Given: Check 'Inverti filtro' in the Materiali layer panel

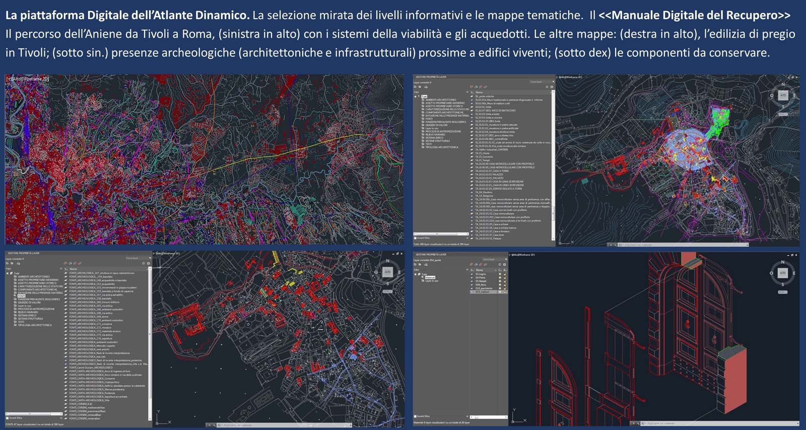Looking at the screenshot, I should (416, 416).
